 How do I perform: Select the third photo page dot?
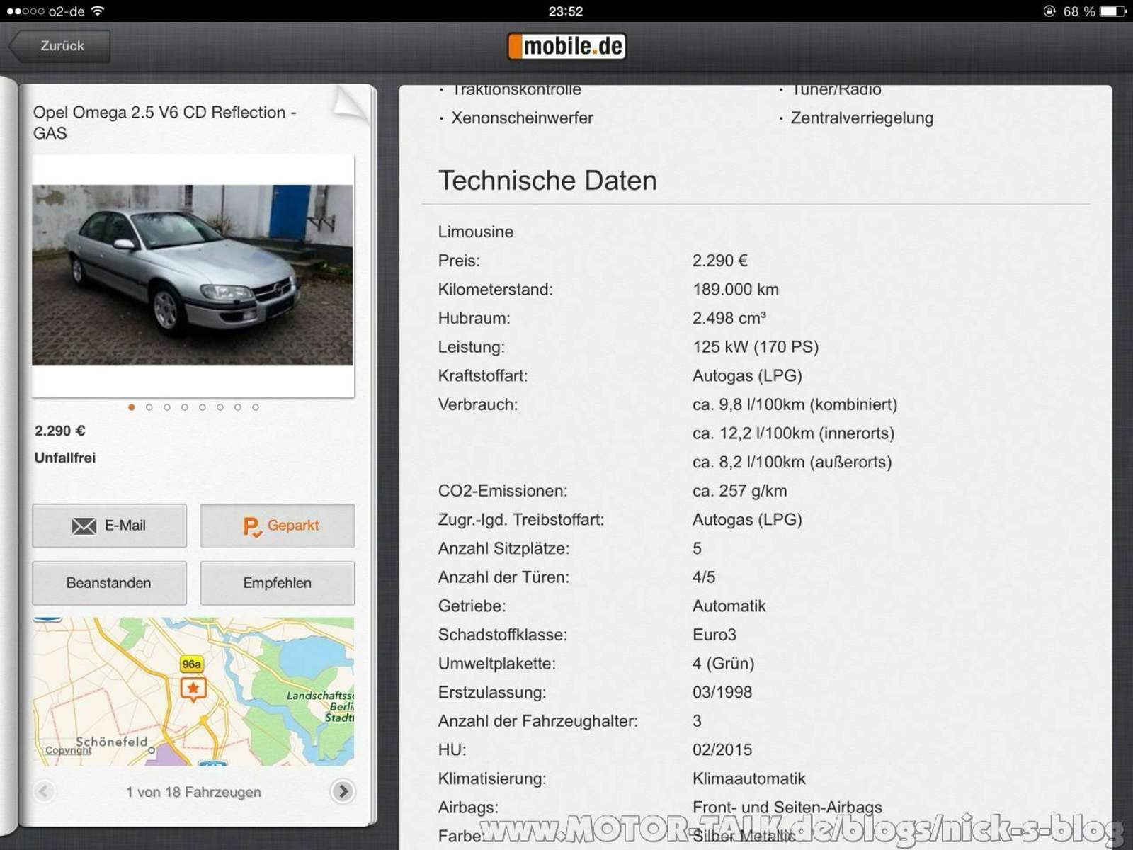click(x=167, y=407)
